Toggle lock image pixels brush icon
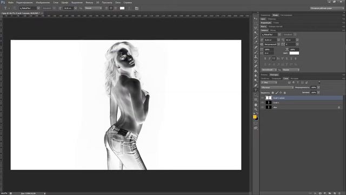 [277, 93]
